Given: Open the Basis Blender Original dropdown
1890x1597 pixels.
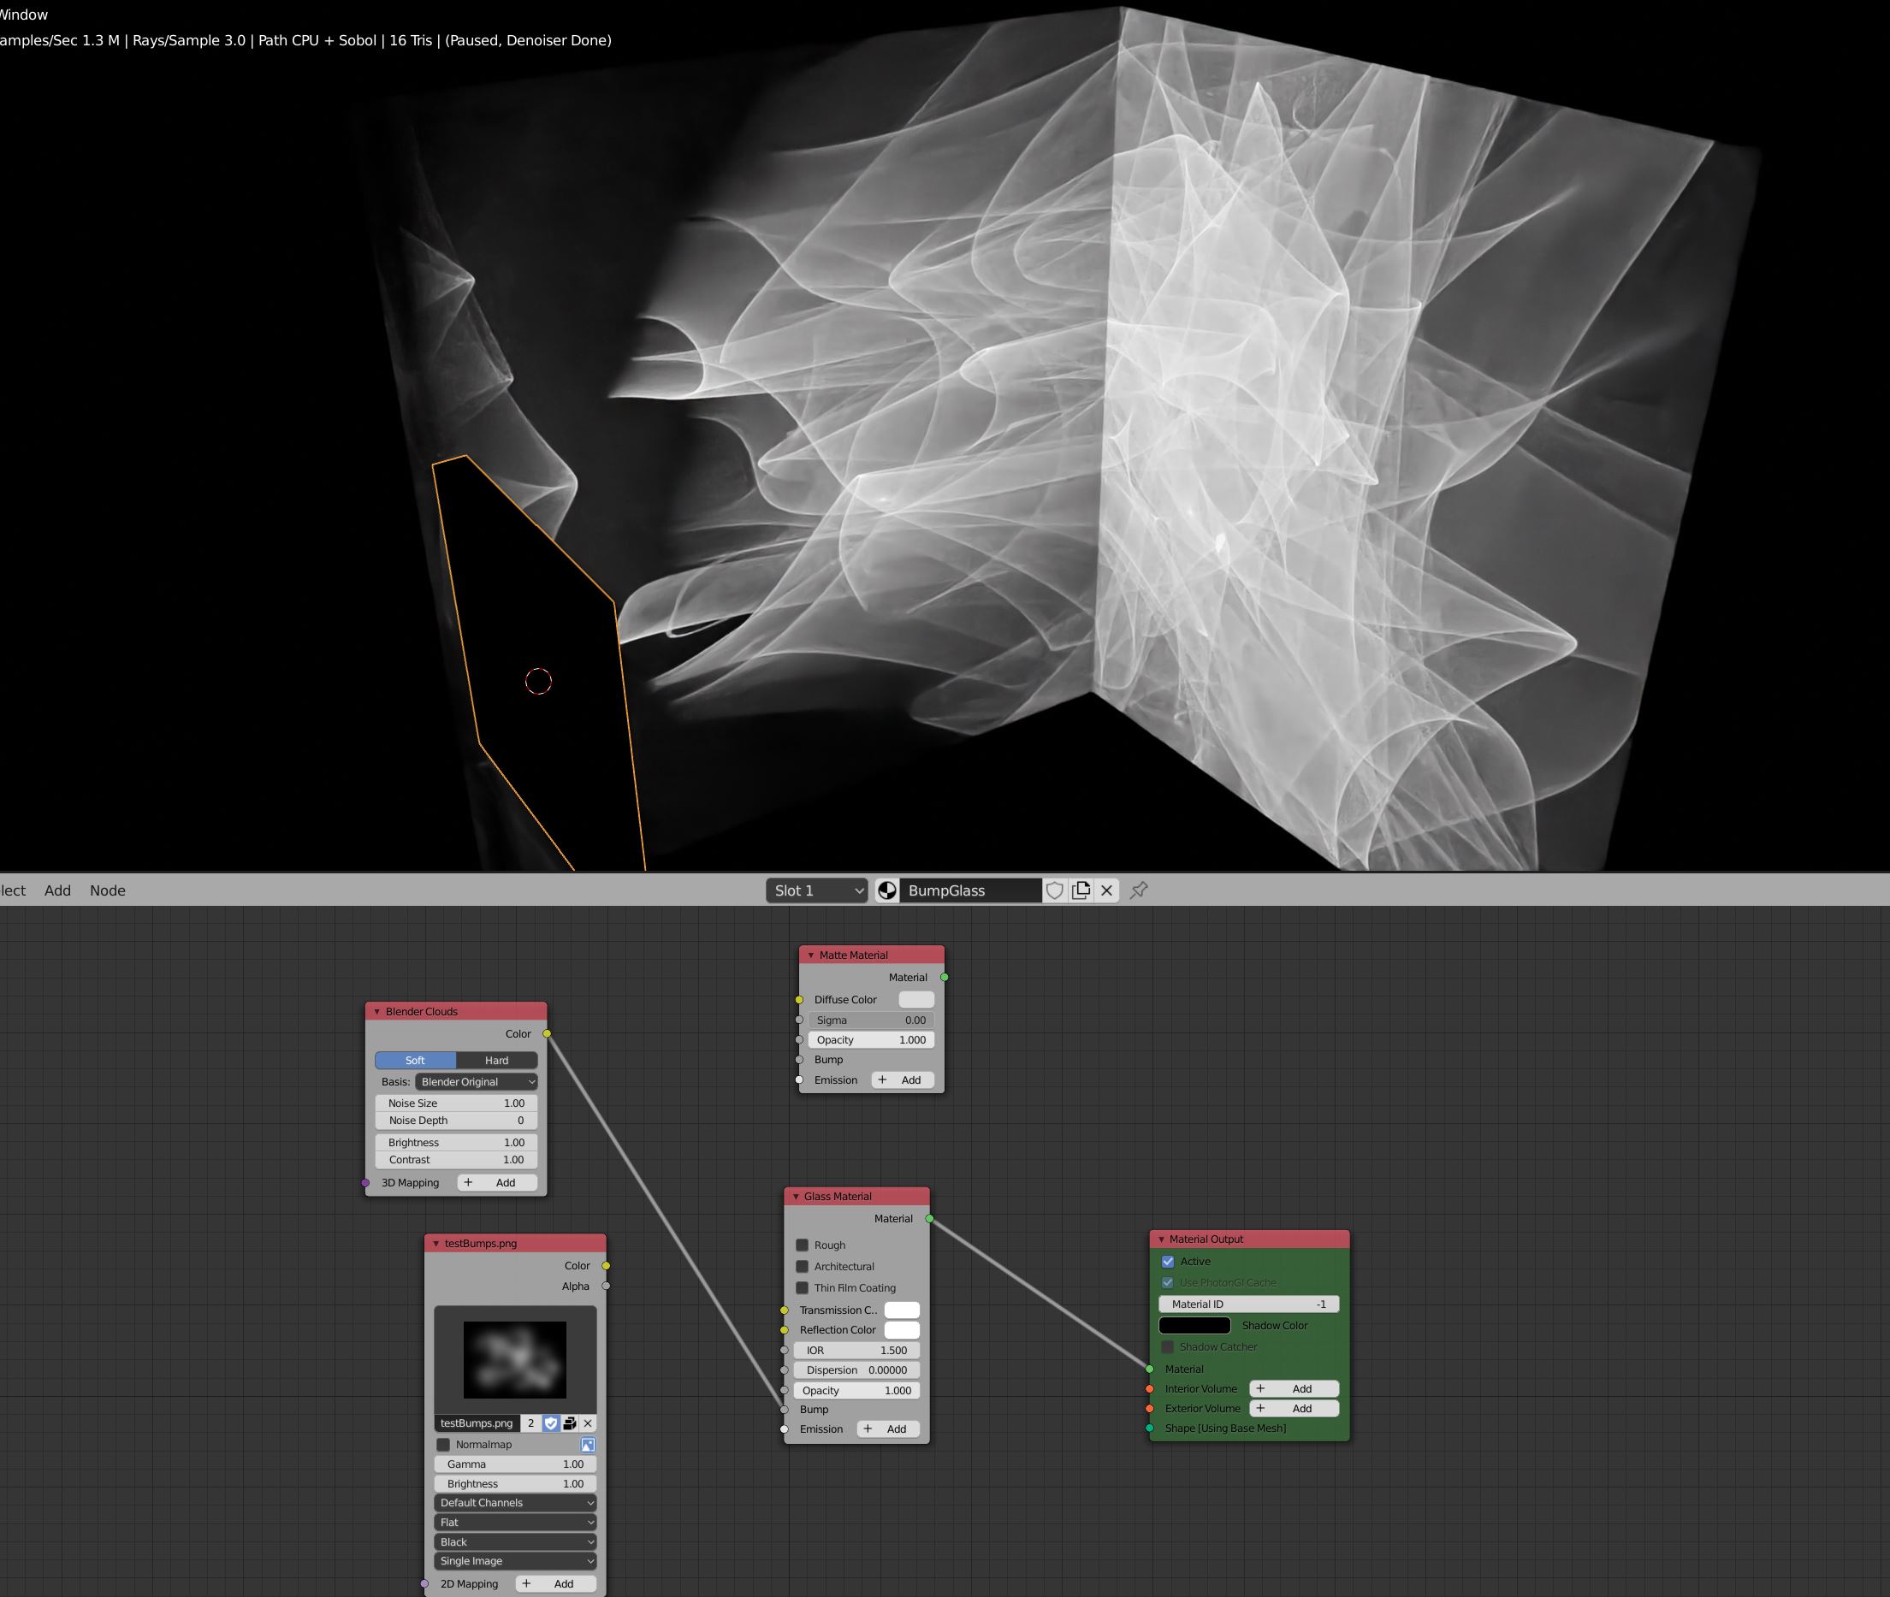Looking at the screenshot, I should point(477,1082).
